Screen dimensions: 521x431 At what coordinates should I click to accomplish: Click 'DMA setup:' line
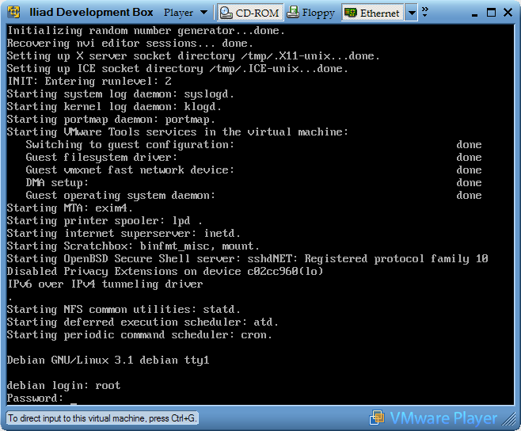coord(57,182)
